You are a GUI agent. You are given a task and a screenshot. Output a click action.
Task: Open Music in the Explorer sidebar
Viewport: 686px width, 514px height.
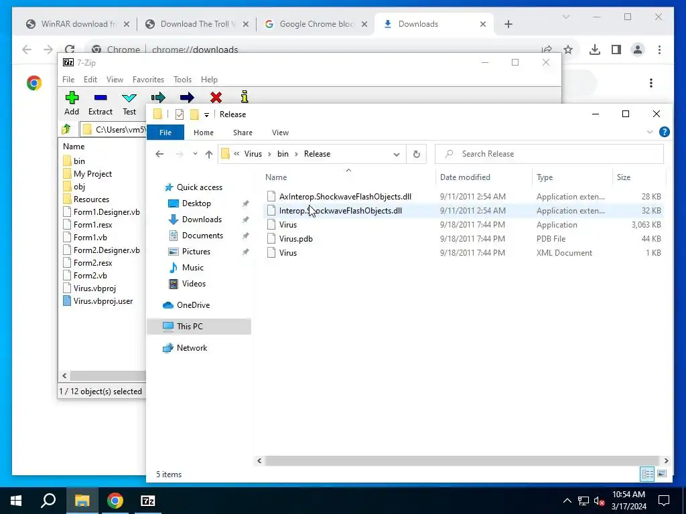192,268
